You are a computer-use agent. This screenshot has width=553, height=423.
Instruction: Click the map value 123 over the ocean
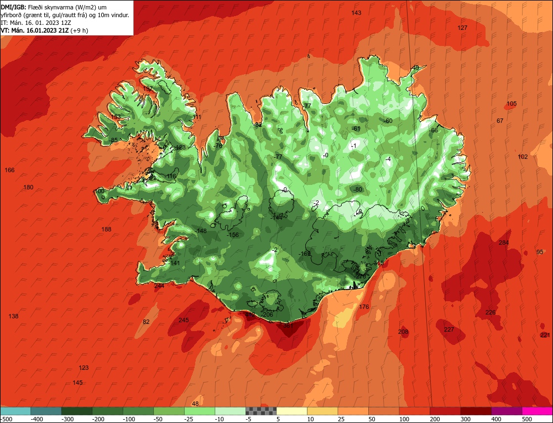pyautogui.click(x=84, y=368)
